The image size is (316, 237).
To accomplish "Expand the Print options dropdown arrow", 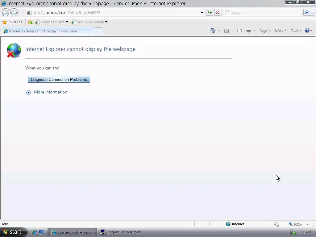I will [254, 31].
